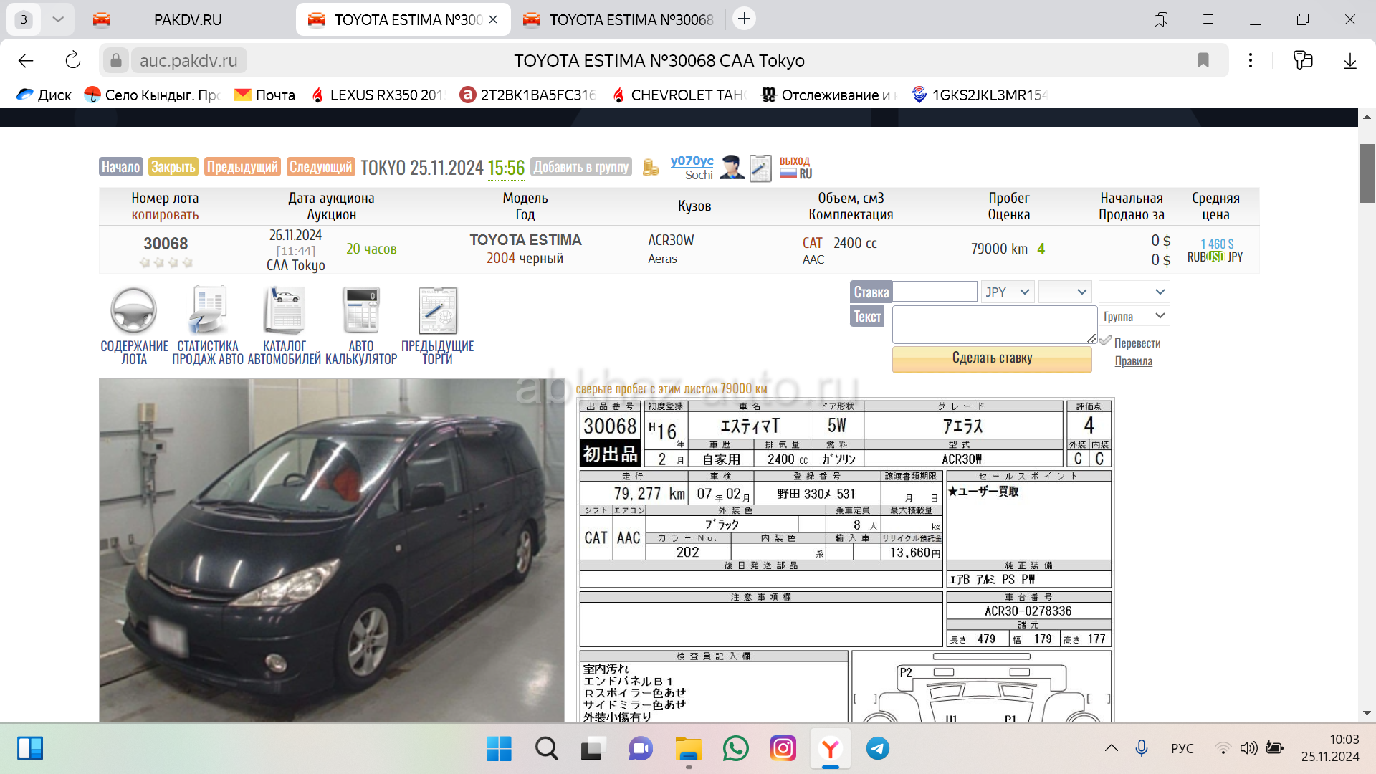Rate lot with the first star
Image resolution: width=1376 pixels, height=774 pixels.
pos(145,263)
